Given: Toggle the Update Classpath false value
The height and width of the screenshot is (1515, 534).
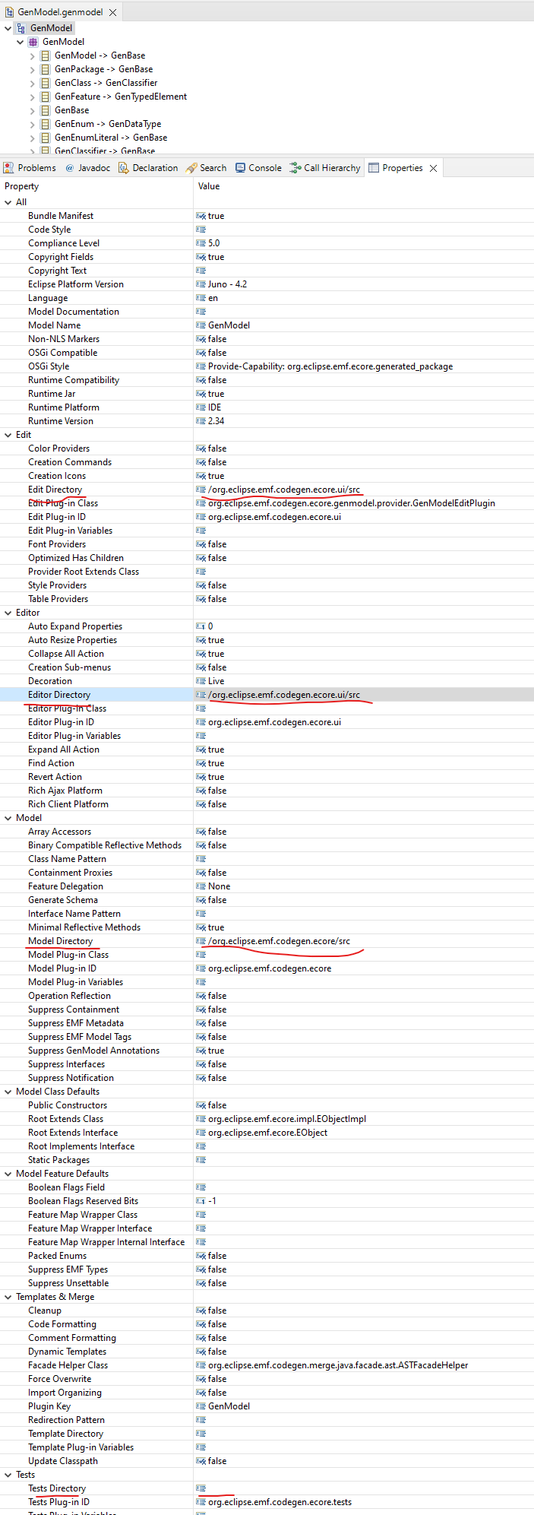Looking at the screenshot, I should click(217, 1461).
